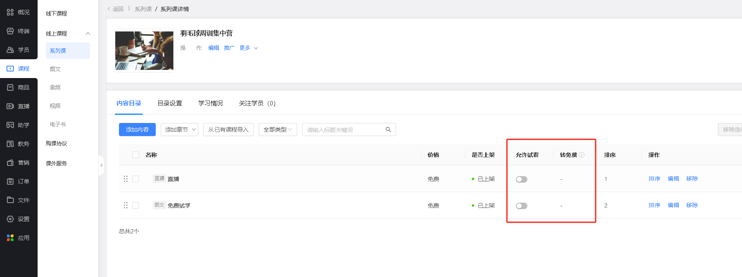The height and width of the screenshot is (277, 742).
Task: Enable 允许试看 toggle for 直播 row
Action: tap(521, 179)
